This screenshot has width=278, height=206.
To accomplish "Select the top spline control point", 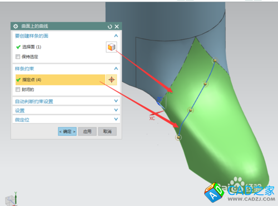I will coord(215,60).
